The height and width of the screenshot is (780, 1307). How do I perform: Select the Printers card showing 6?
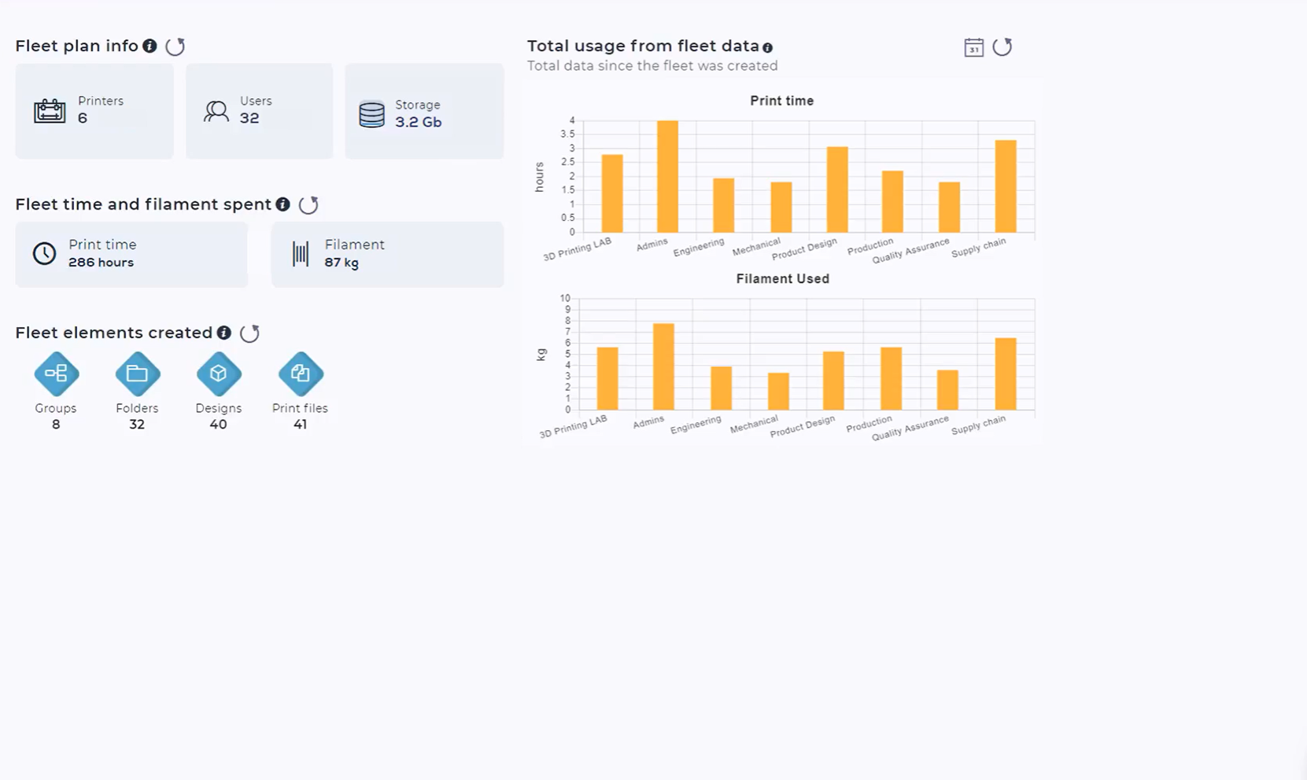click(94, 111)
